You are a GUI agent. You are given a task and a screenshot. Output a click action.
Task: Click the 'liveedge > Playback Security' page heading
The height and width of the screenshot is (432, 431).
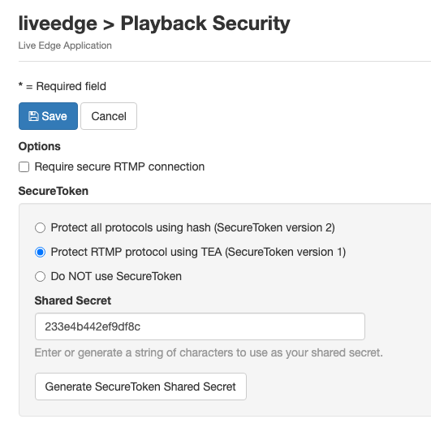click(x=154, y=24)
